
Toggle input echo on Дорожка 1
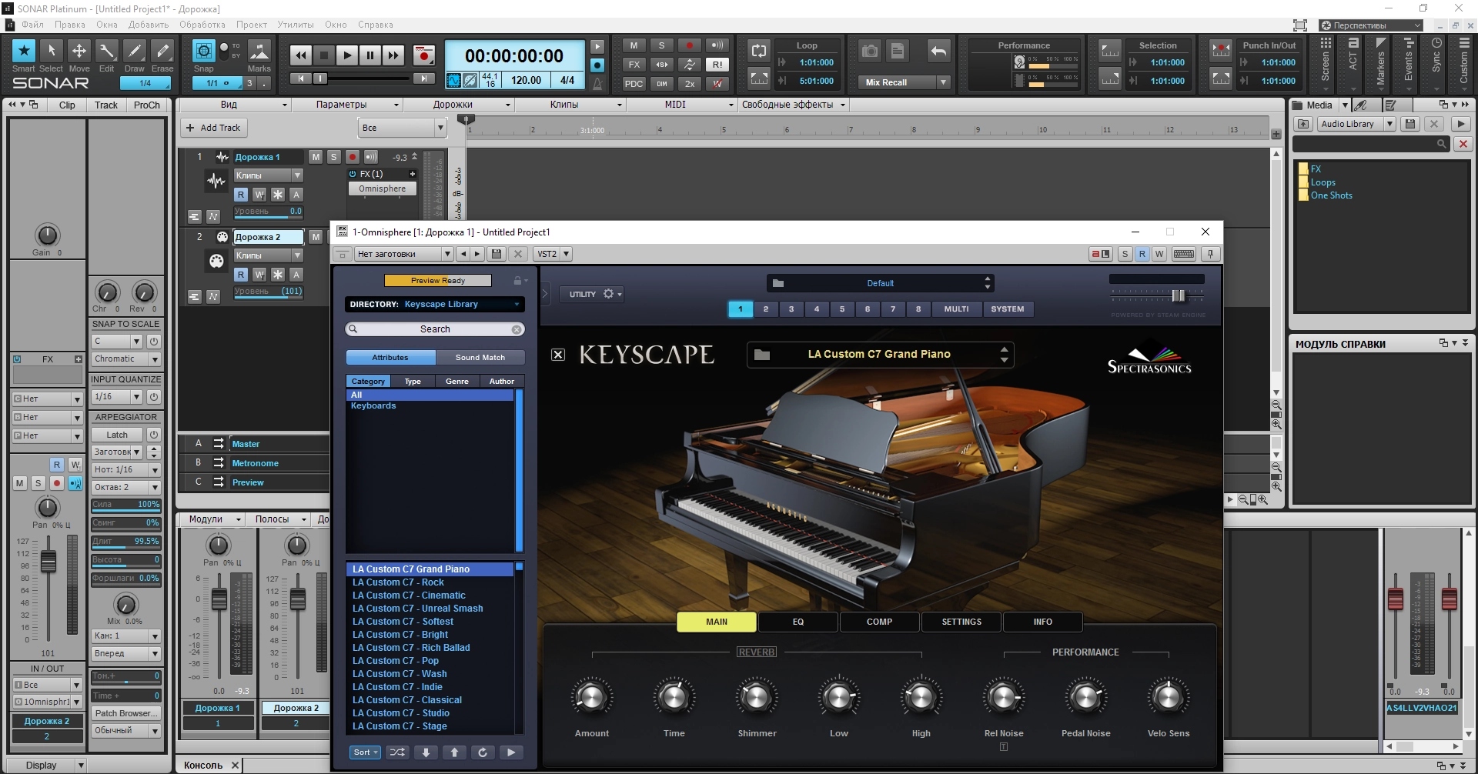click(x=371, y=157)
